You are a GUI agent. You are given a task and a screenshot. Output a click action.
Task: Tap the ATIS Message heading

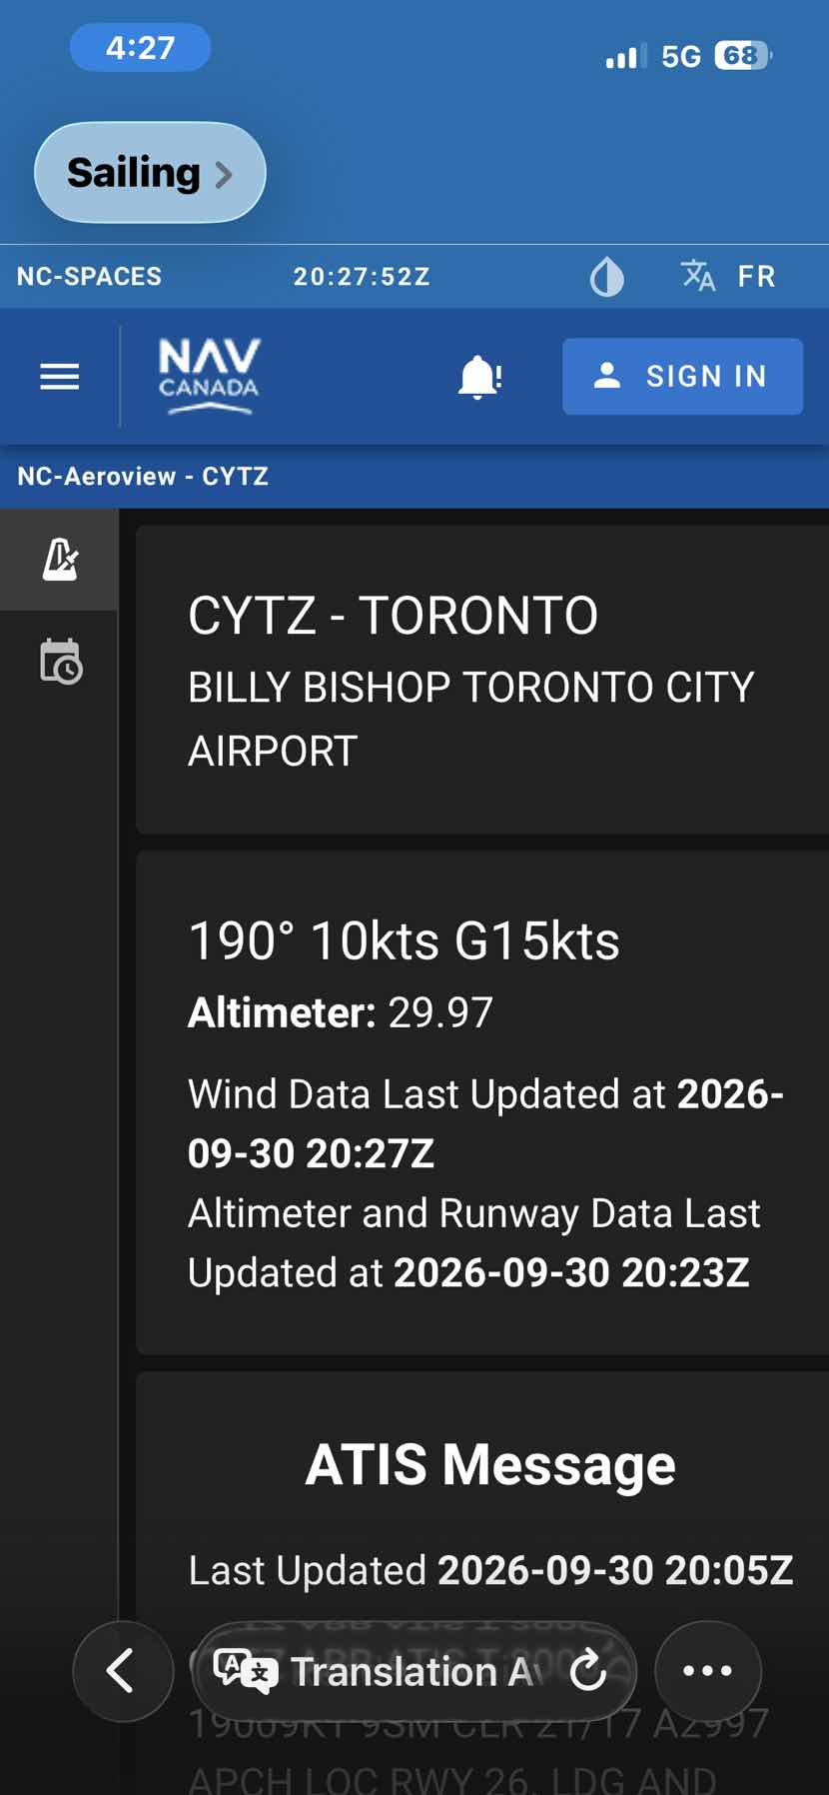point(490,1465)
